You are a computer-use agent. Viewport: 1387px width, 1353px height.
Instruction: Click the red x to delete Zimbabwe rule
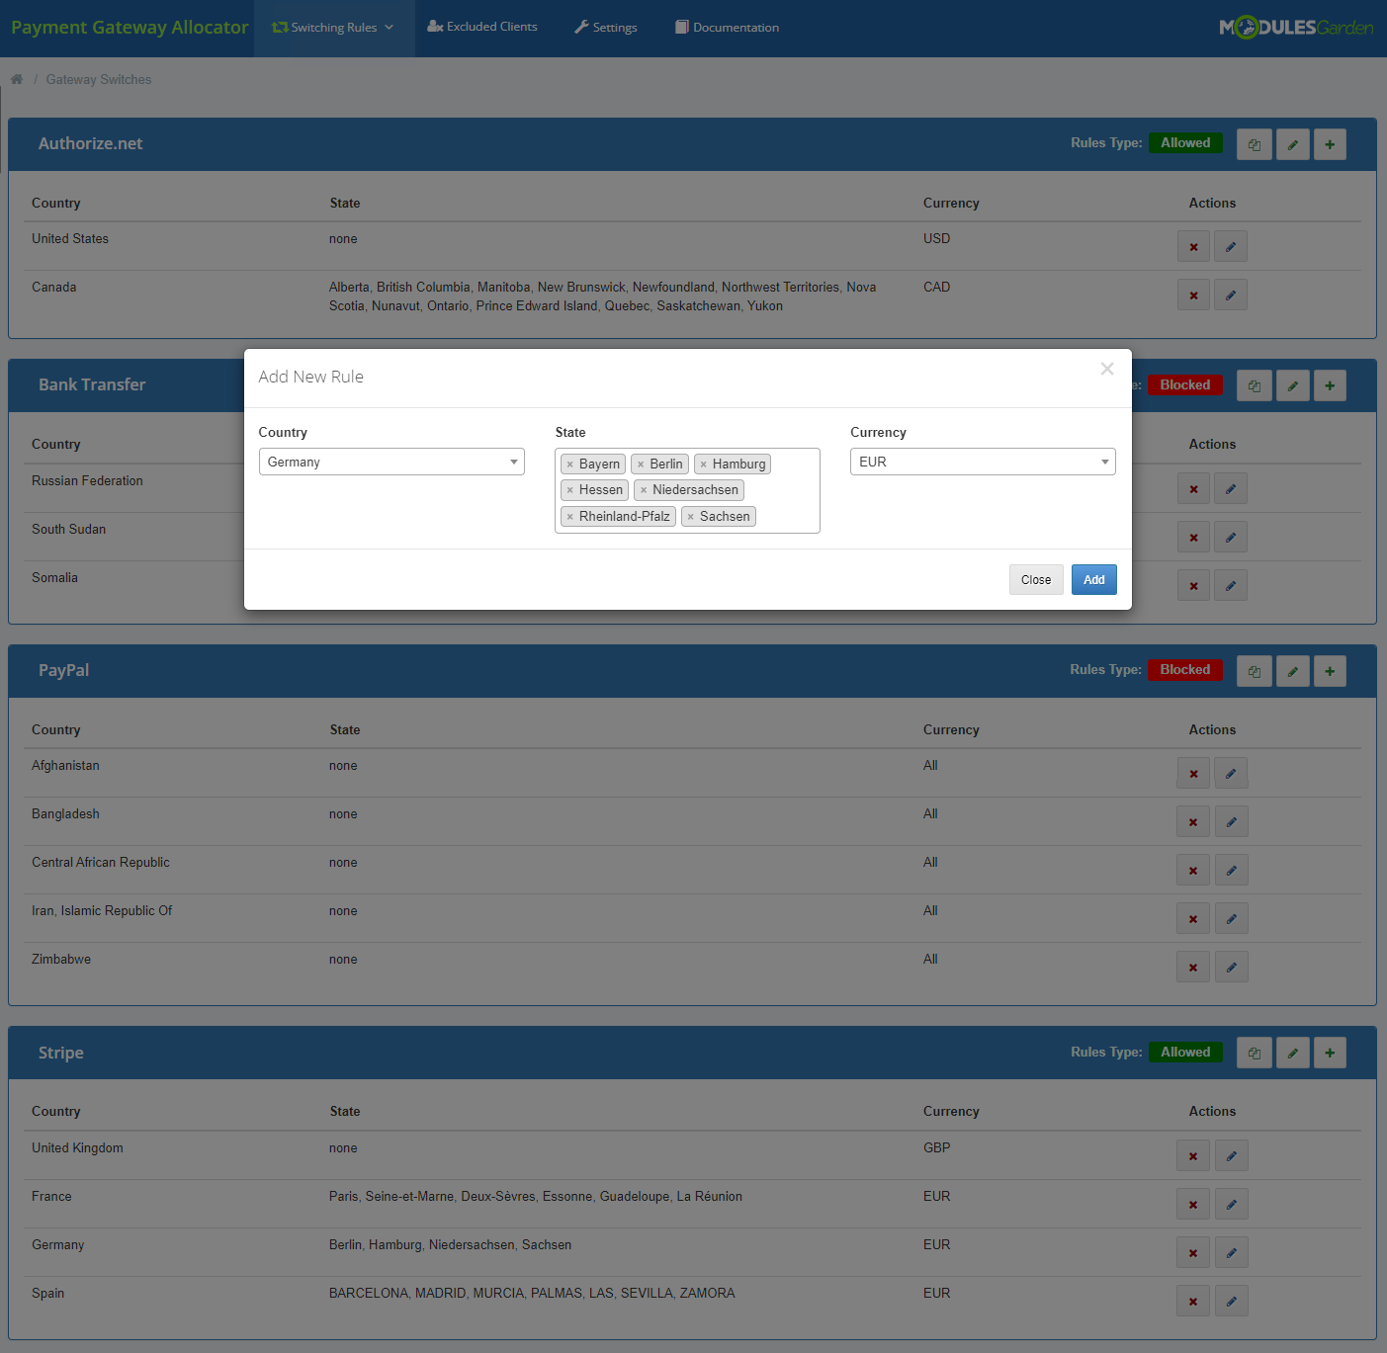[1192, 966]
